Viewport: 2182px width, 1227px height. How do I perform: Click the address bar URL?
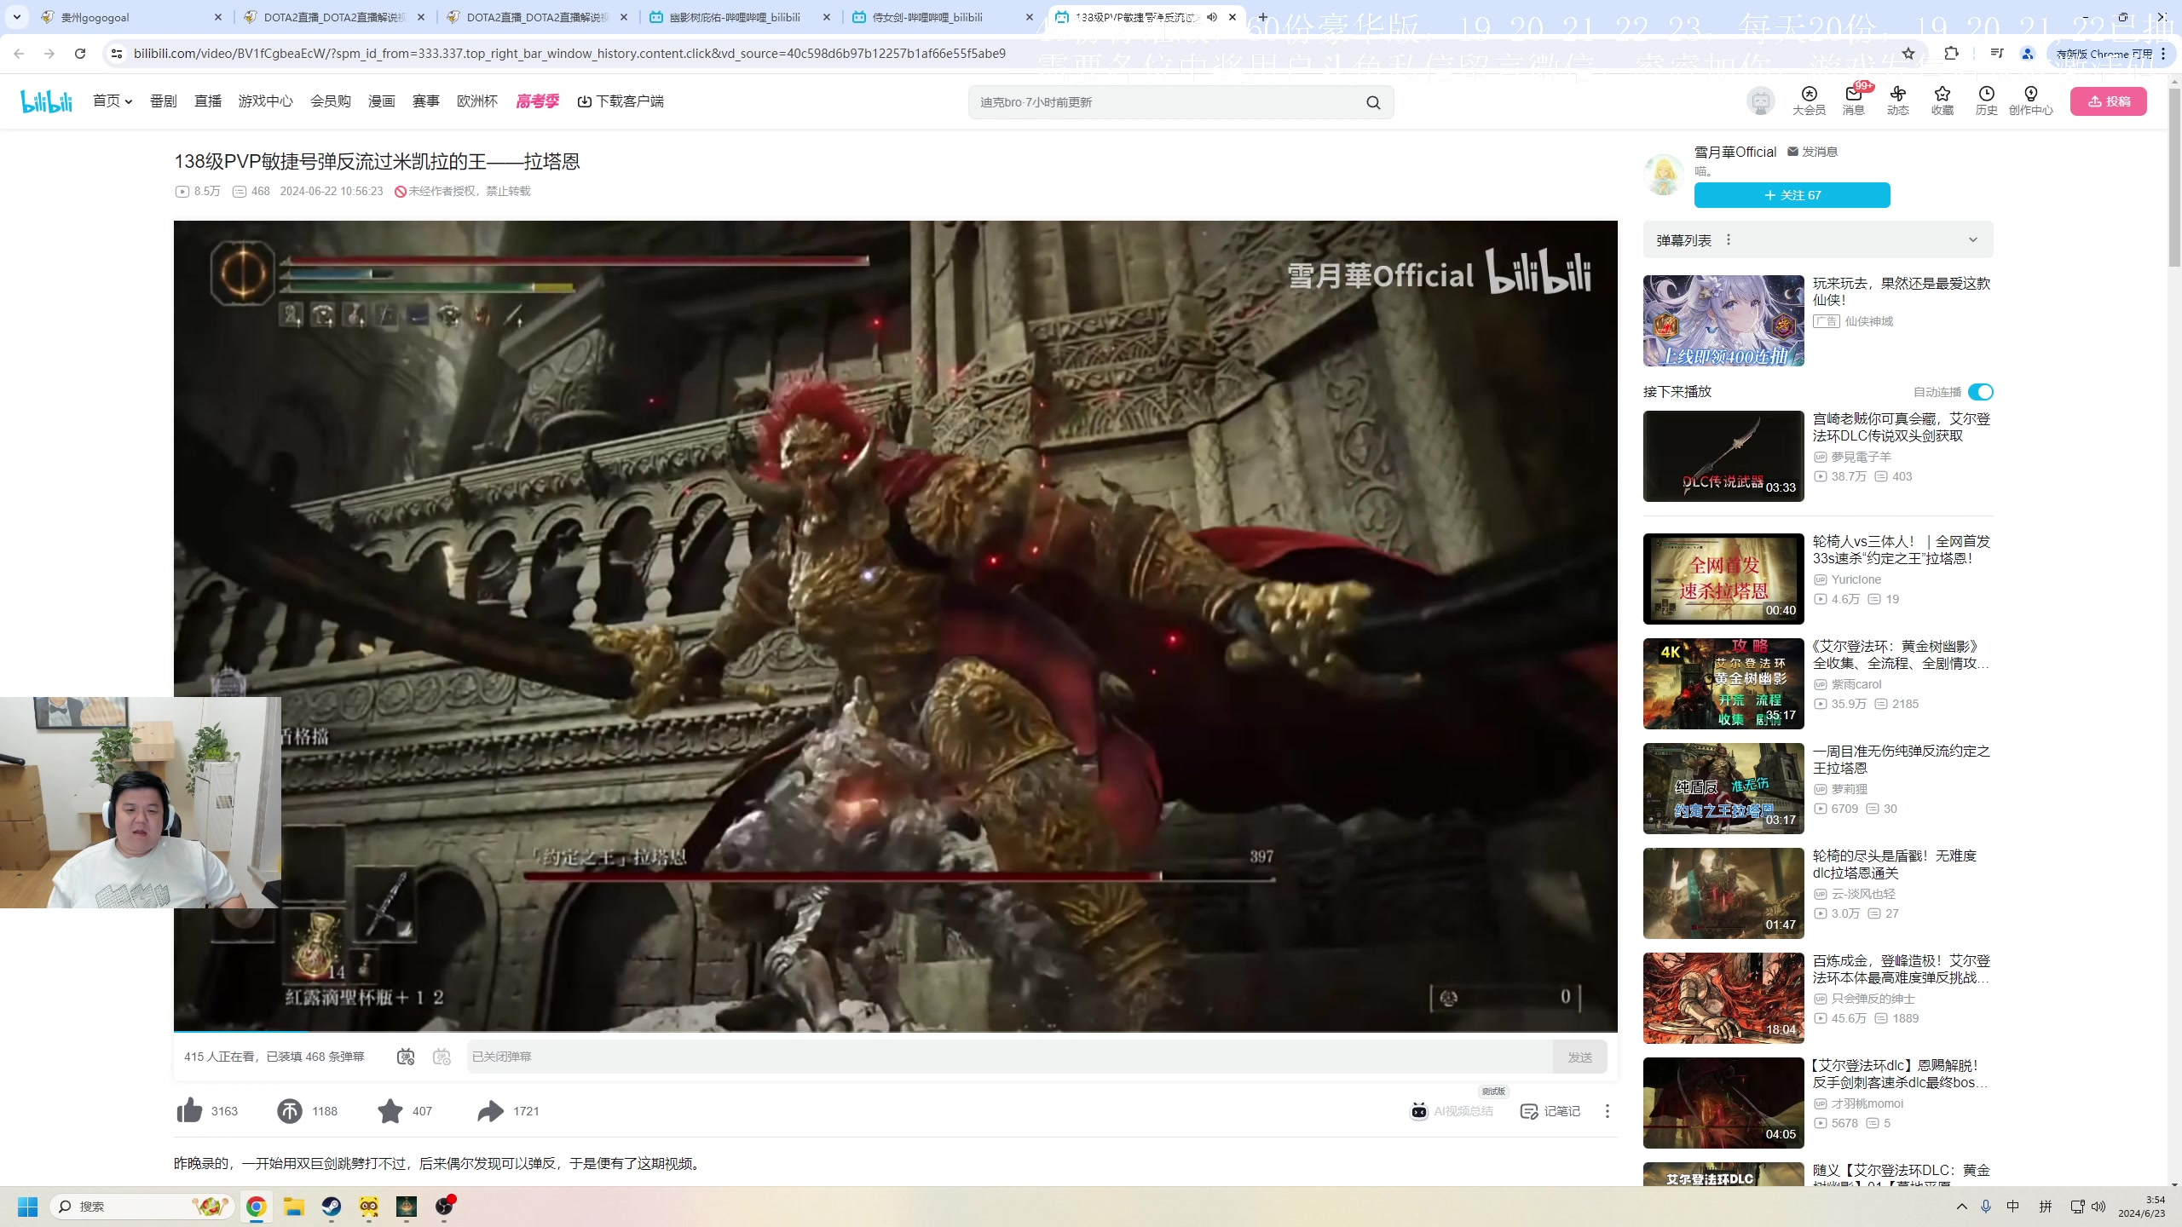pos(569,53)
